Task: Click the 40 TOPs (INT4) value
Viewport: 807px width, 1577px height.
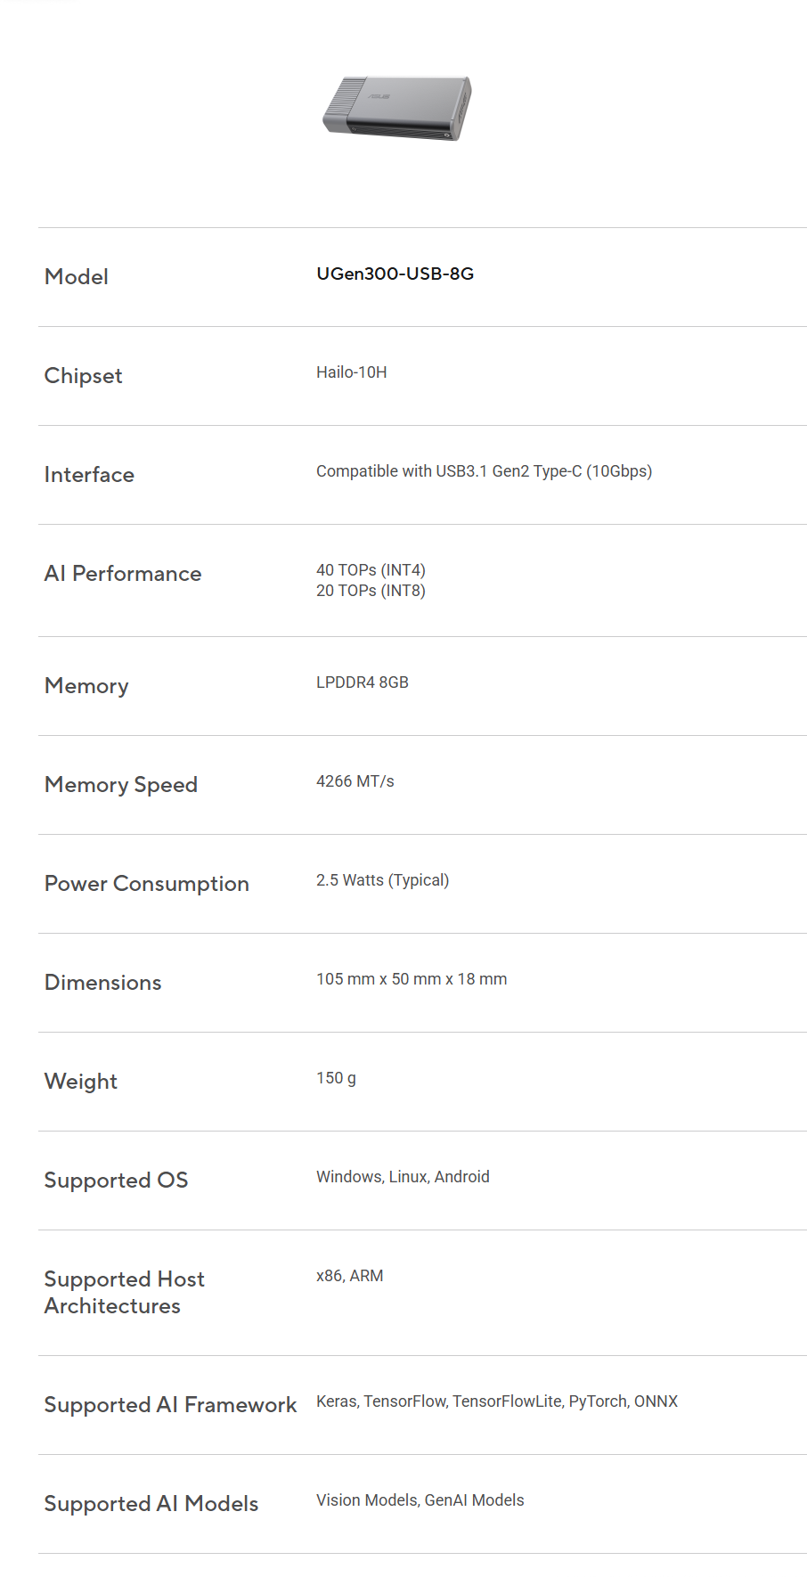Action: pos(371,570)
